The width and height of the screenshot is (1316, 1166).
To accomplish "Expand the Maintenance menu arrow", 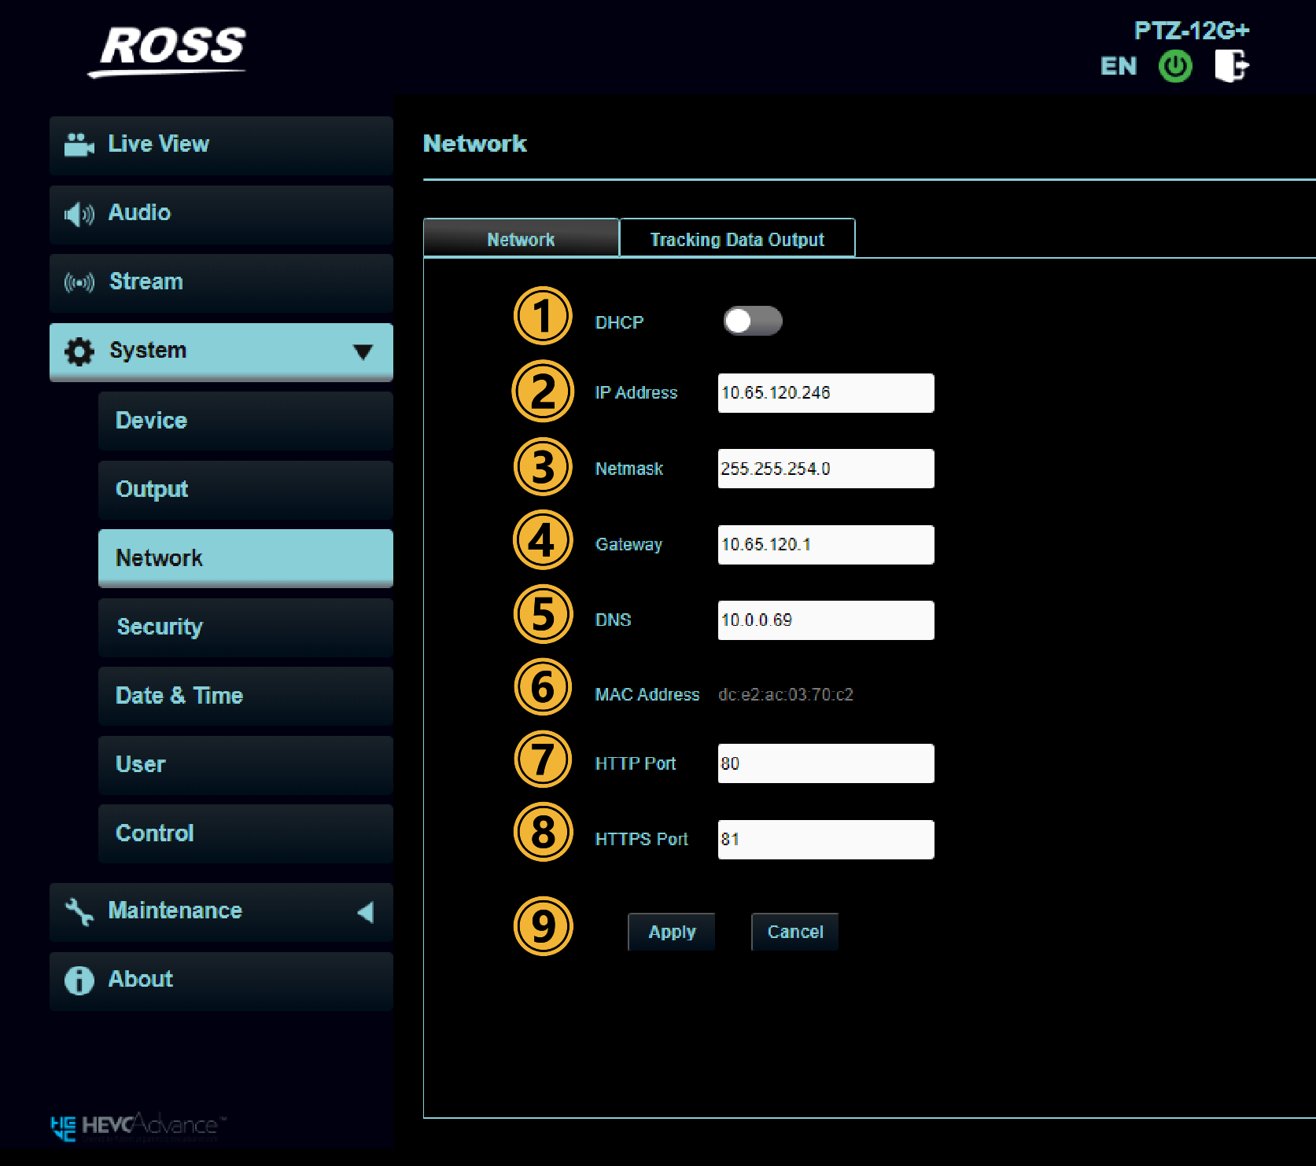I will point(365,912).
